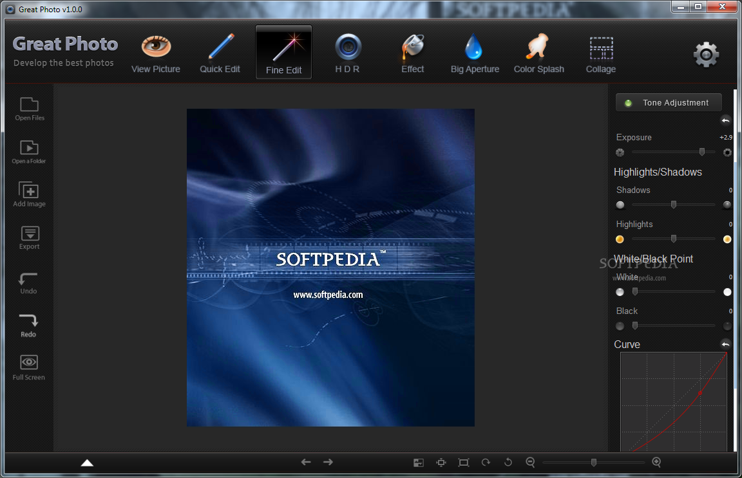742x478 pixels.
Task: Click the zoom slider track in the bottom bar
Action: (593, 463)
